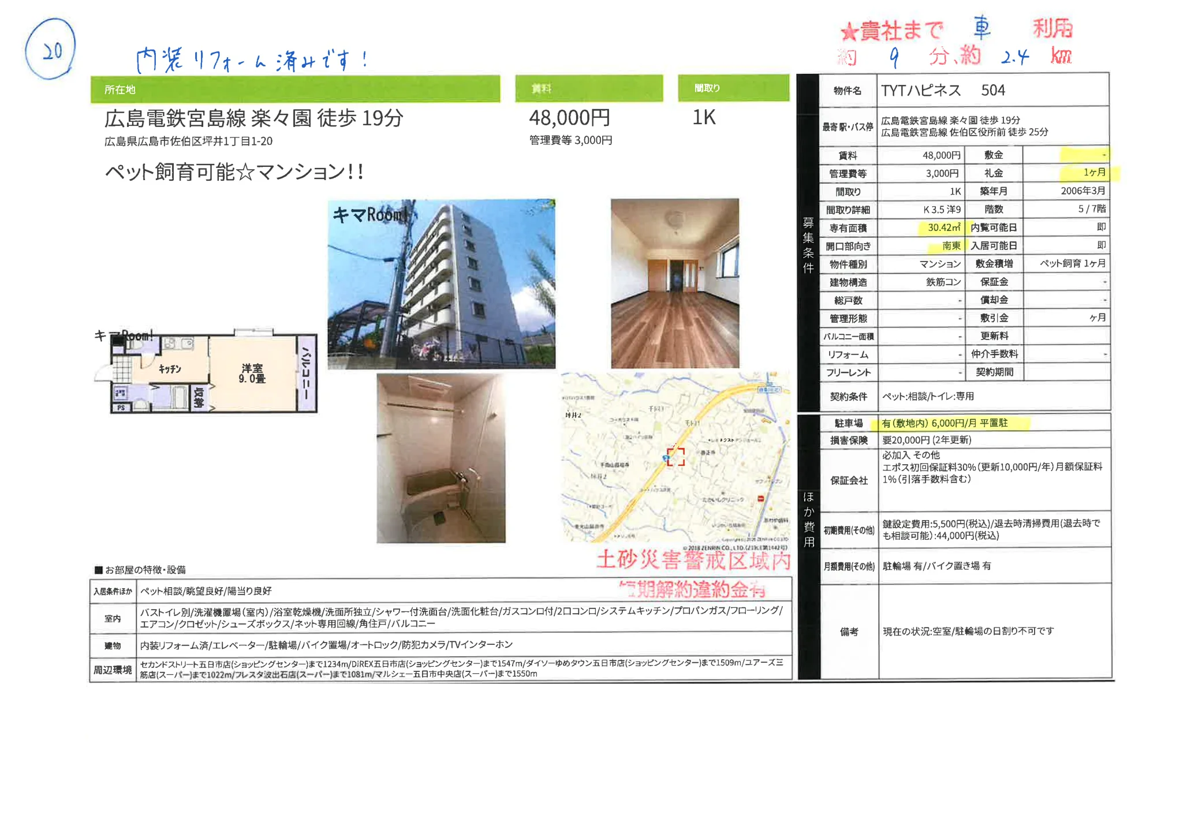This screenshot has height=840, width=1187.
Task: Click the 賃料 green header
Action: coord(588,89)
